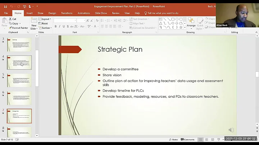Open the Layout dropdown

pos(45,19)
